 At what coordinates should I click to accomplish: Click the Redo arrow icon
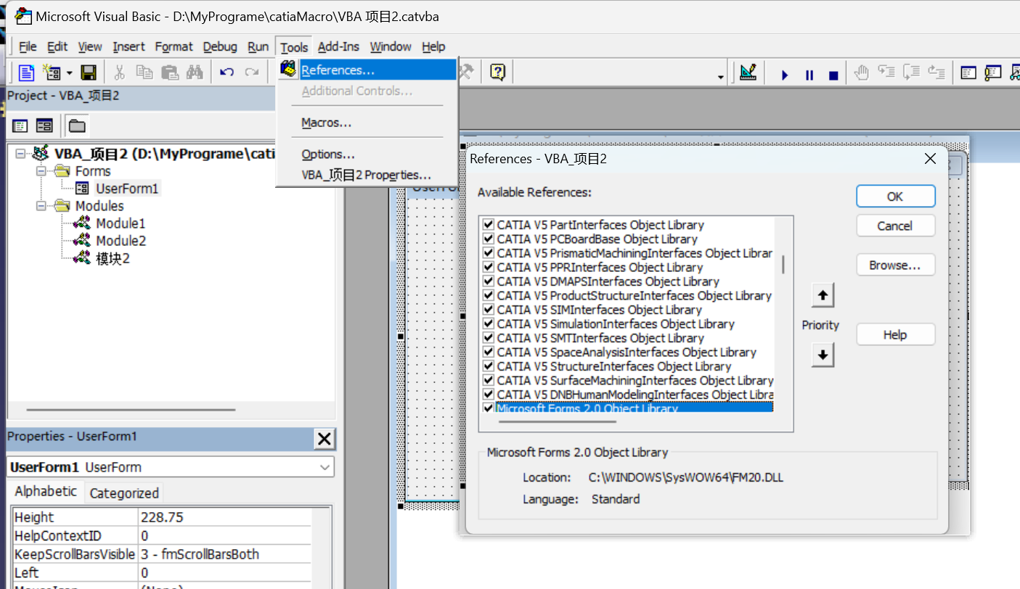click(x=252, y=73)
